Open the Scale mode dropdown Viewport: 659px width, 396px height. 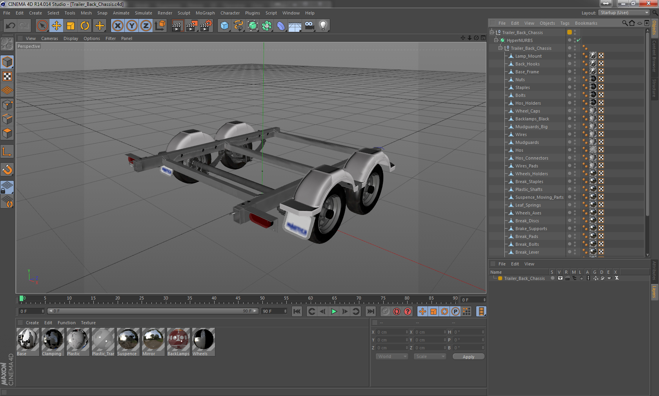coord(430,356)
